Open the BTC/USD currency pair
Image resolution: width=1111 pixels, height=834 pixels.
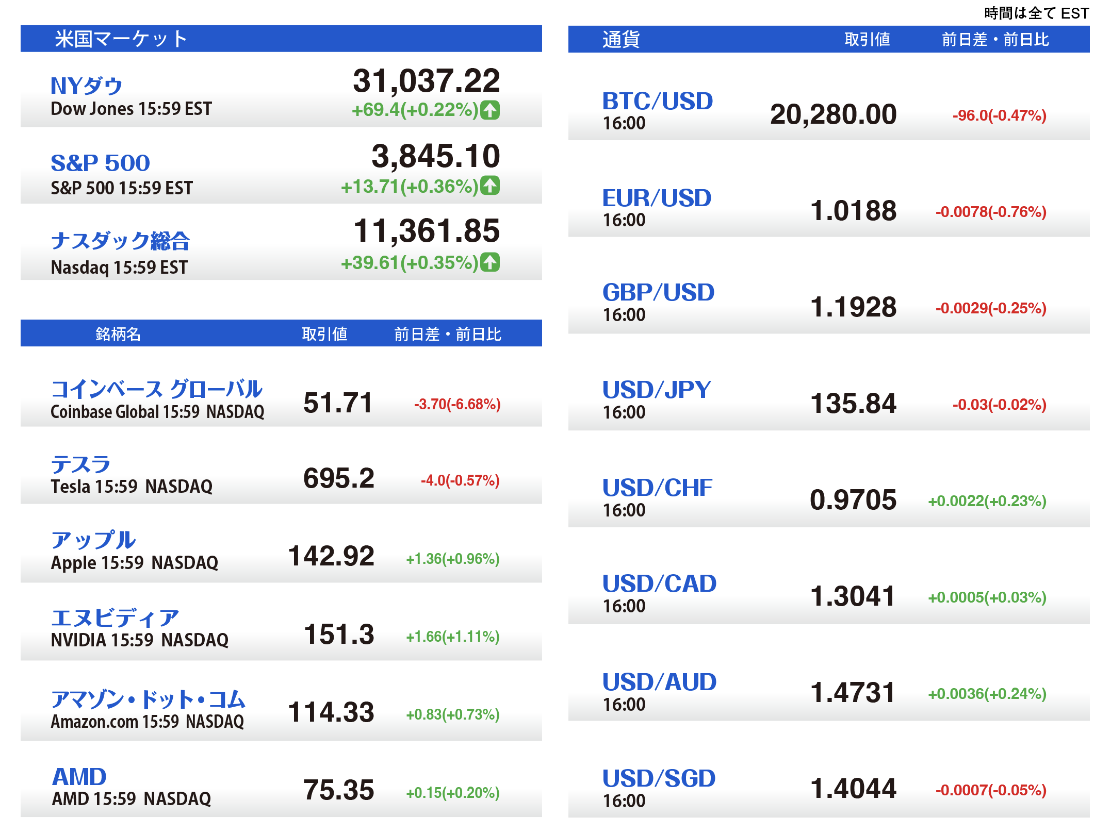(658, 101)
